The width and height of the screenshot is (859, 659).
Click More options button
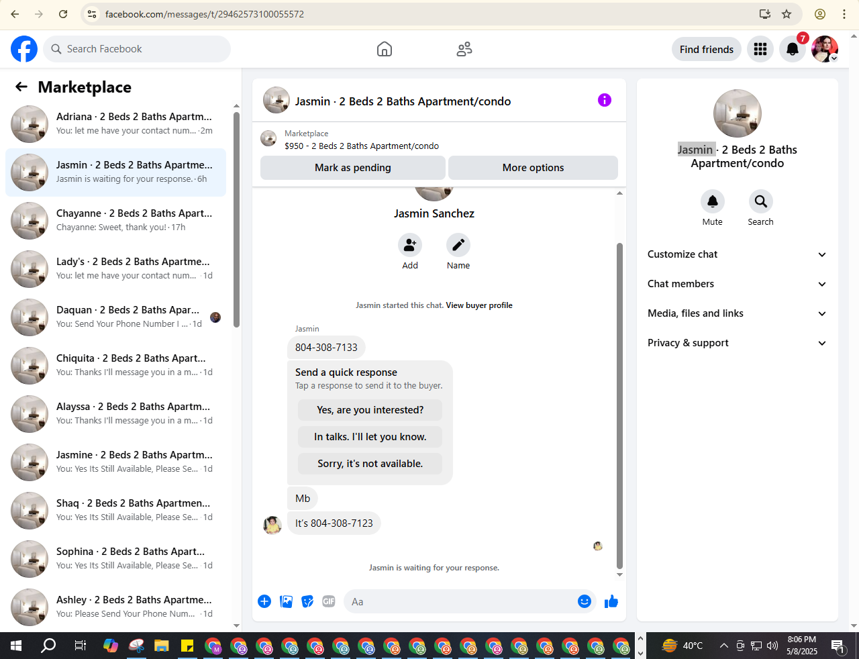pyautogui.click(x=534, y=168)
